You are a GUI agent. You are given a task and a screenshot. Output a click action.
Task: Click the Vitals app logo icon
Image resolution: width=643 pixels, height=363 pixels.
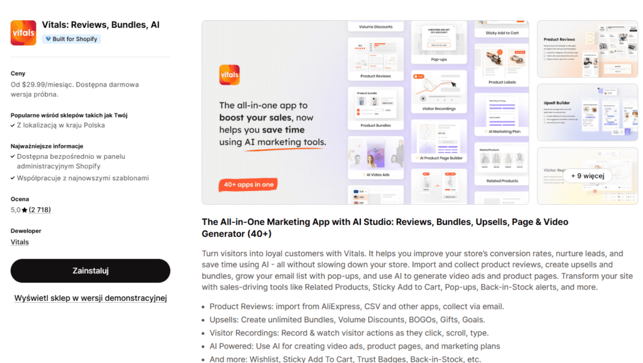pyautogui.click(x=23, y=33)
